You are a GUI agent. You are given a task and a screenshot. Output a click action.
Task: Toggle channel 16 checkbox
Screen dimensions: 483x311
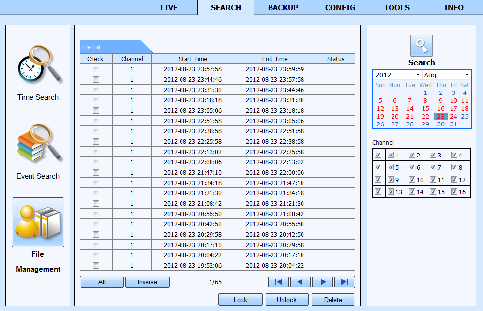[454, 192]
